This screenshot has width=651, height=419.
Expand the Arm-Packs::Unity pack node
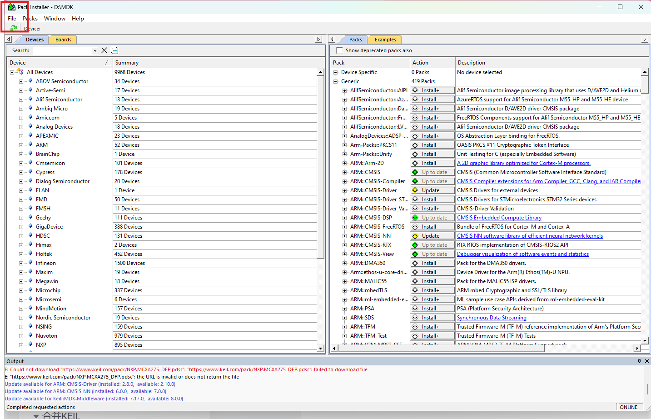tap(344, 154)
